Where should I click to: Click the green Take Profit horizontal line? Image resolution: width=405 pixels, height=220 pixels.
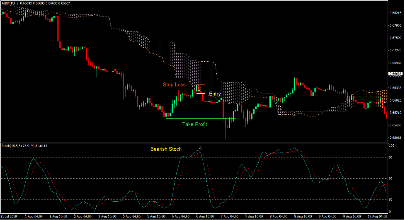tap(199, 118)
